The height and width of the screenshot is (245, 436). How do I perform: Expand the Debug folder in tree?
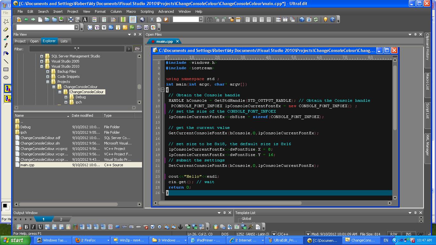[x=66, y=97]
